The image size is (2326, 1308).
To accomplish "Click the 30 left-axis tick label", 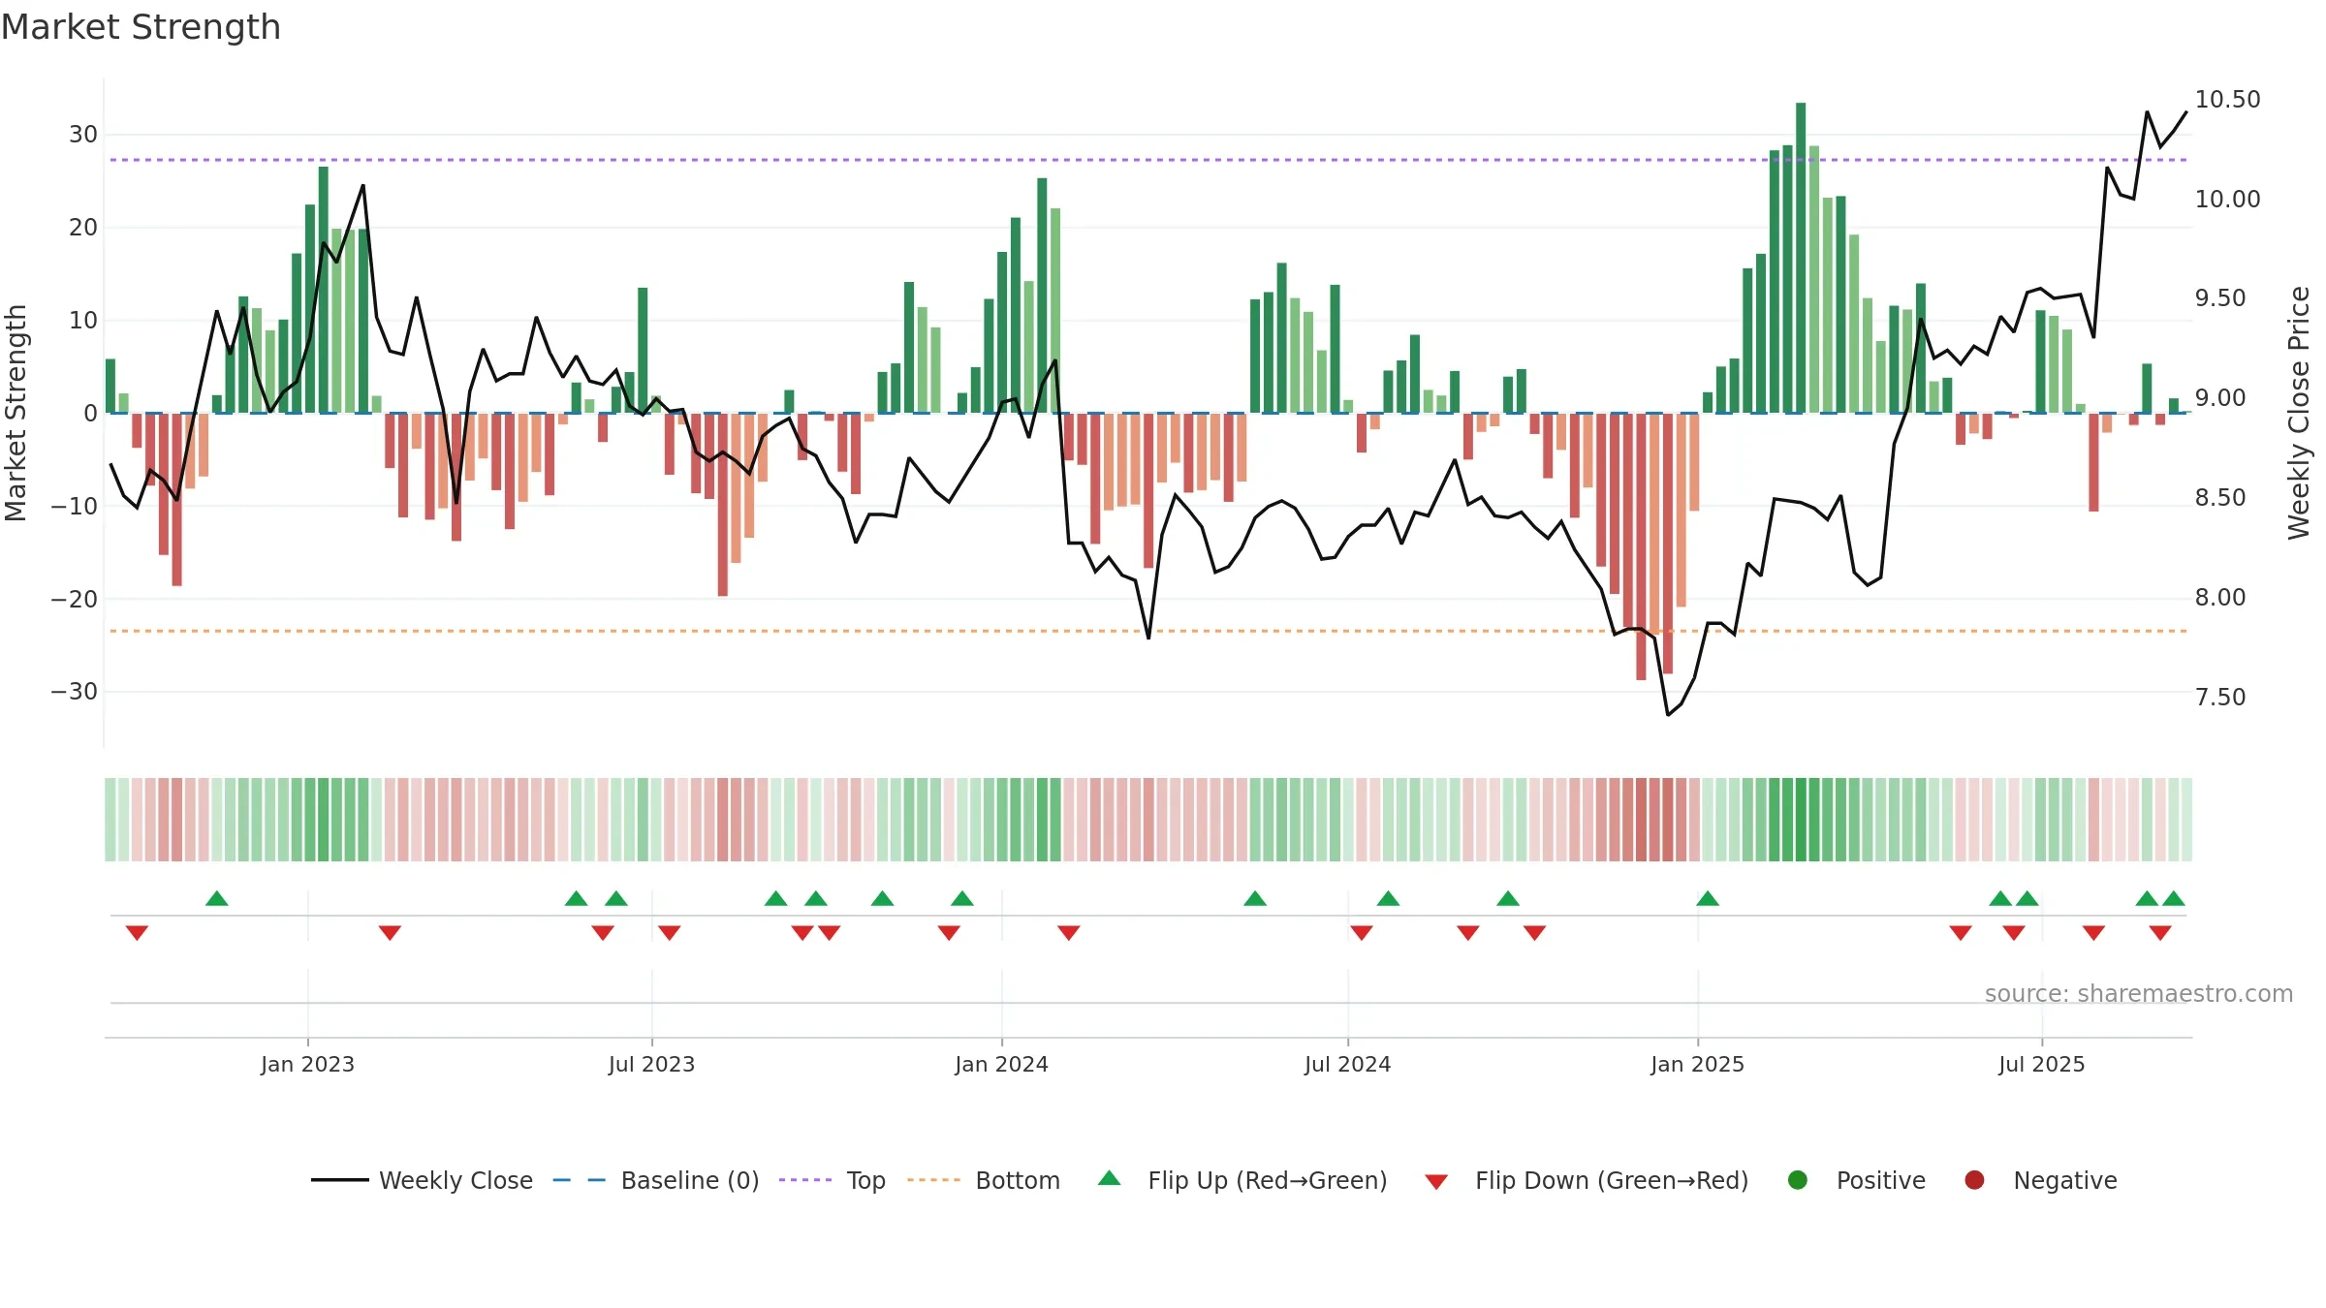I will [x=83, y=134].
